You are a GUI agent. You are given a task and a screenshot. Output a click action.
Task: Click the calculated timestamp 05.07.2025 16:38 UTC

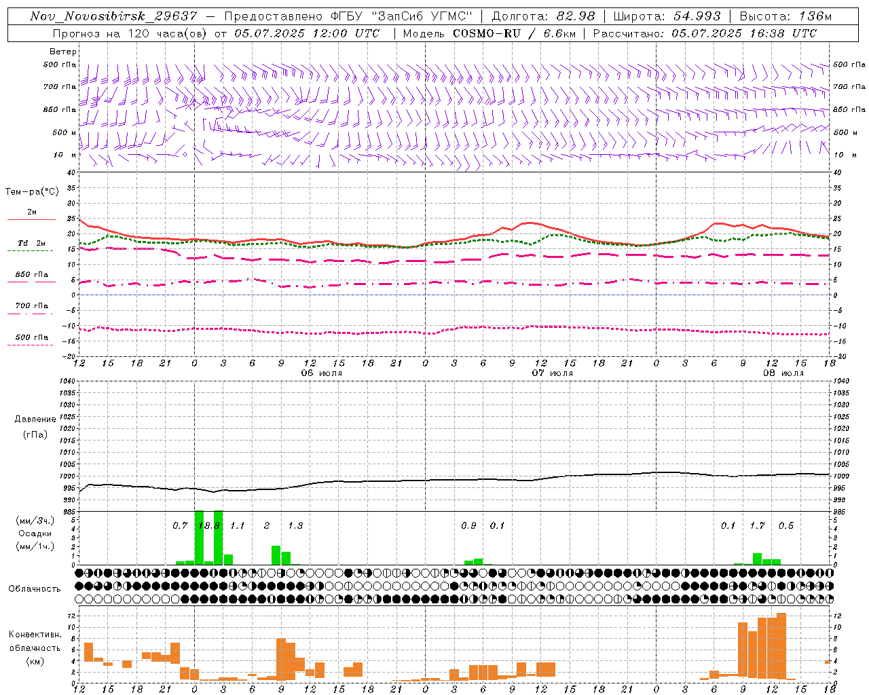[744, 33]
